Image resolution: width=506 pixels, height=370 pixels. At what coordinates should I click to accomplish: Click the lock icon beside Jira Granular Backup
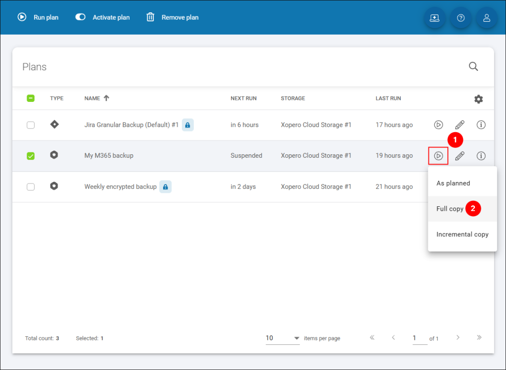point(187,125)
